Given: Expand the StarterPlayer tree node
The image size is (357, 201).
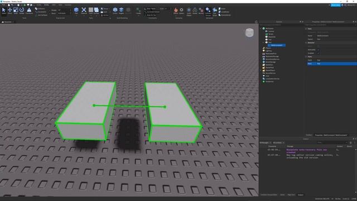Looking at the screenshot, I should 261,70.
